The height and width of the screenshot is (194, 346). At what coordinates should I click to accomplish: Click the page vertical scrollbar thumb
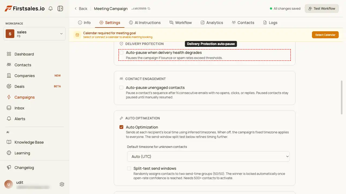tap(342, 98)
